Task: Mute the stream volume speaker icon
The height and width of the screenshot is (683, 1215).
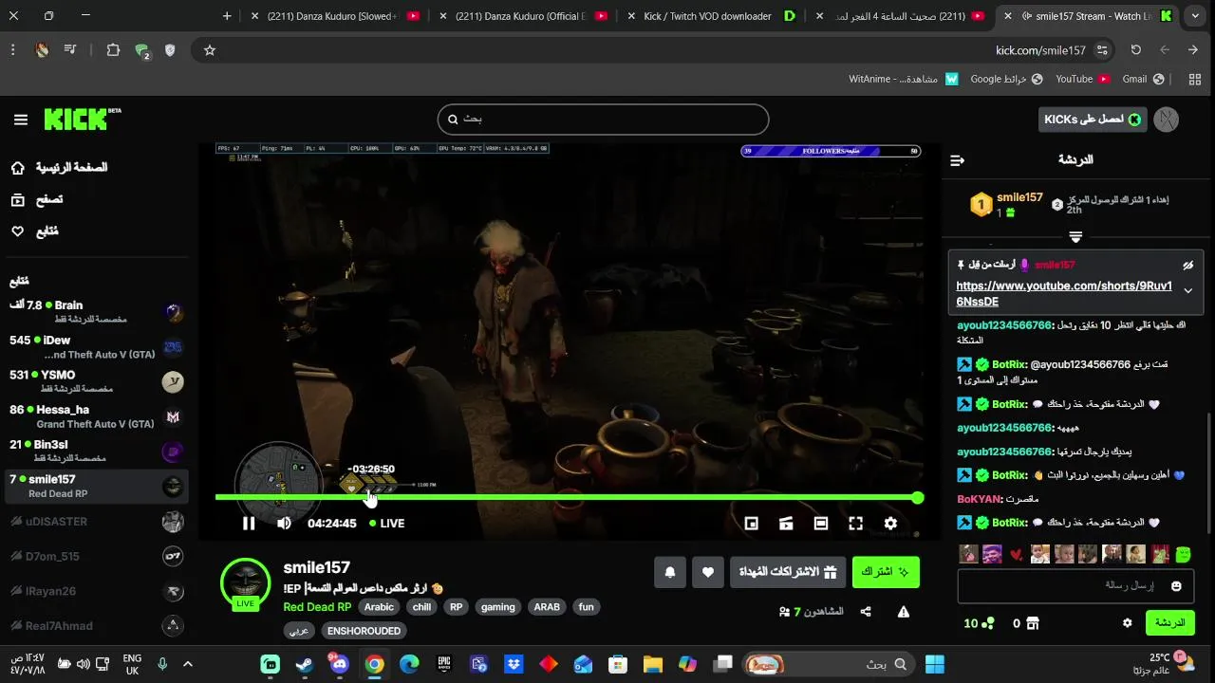Action: 284,523
